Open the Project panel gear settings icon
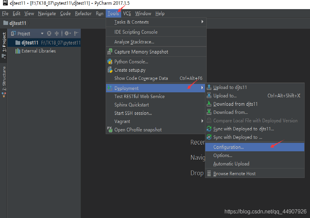The height and width of the screenshot is (218, 310). tap(68, 33)
